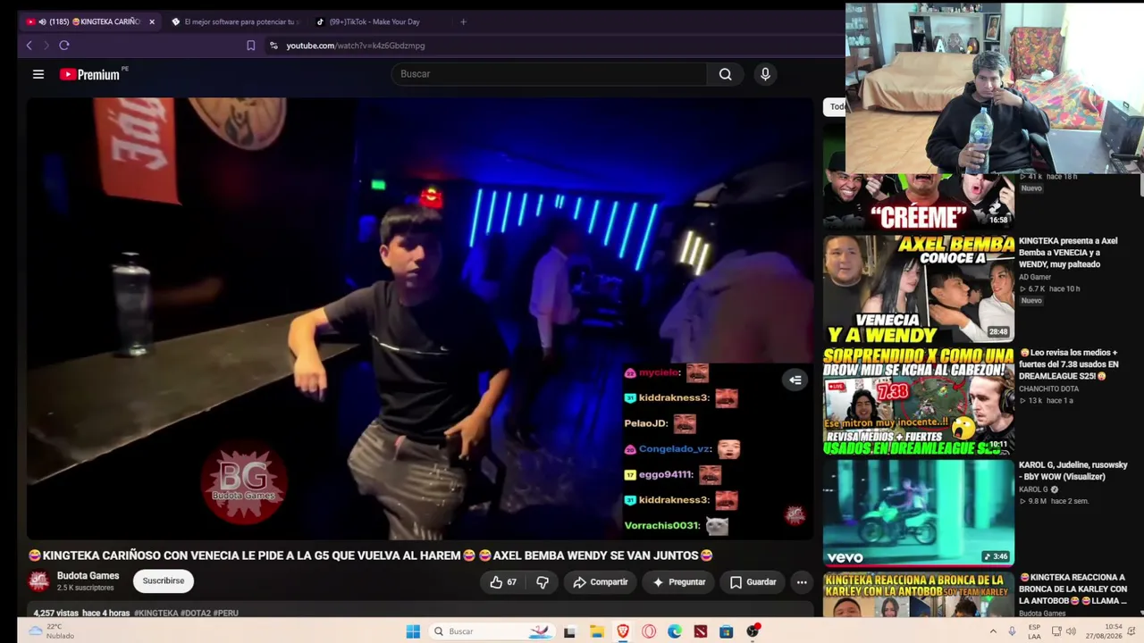Open the AXEL BEMBA CONOCE A VENECIA thumbnail
The image size is (1144, 643).
[x=919, y=288]
